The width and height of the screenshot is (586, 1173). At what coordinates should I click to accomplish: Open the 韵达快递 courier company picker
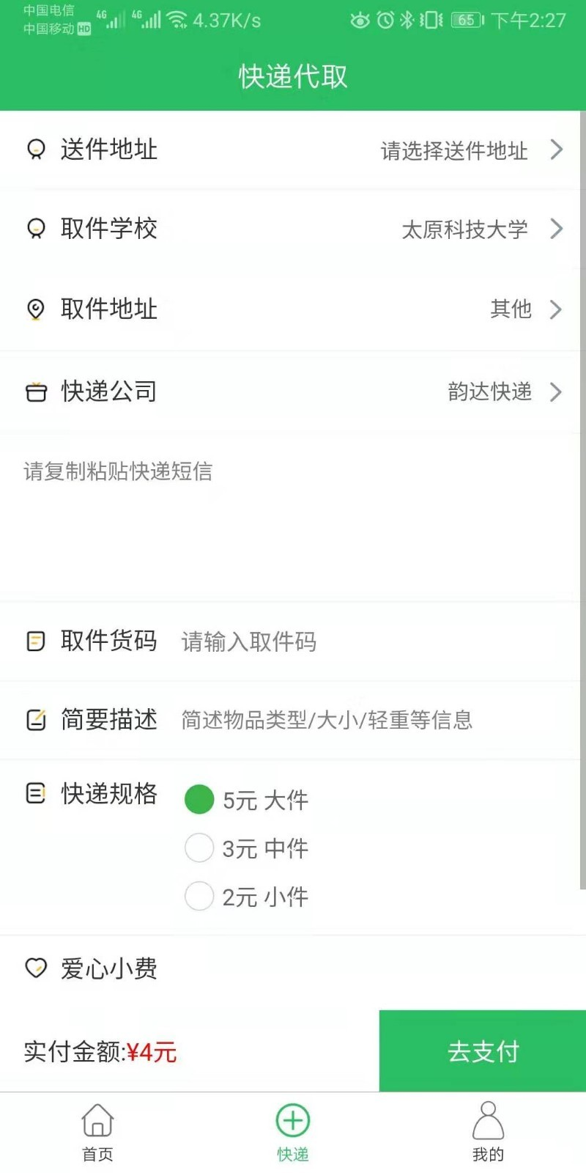click(x=502, y=392)
